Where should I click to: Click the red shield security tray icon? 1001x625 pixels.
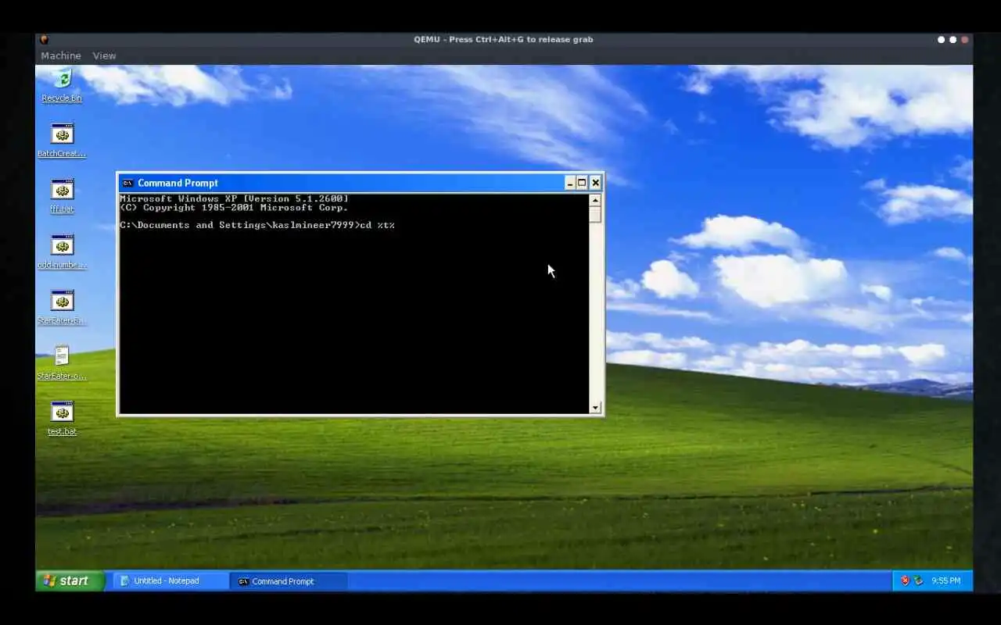coord(905,580)
